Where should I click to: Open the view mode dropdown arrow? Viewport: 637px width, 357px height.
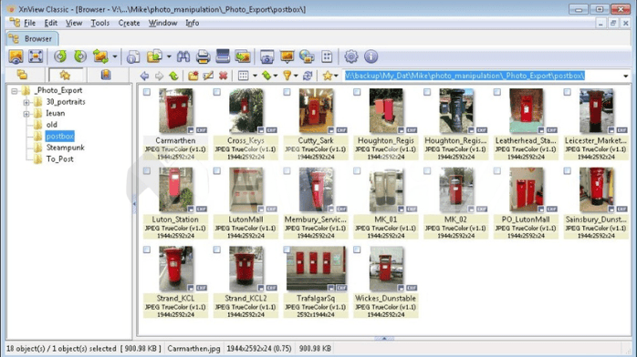tap(256, 76)
